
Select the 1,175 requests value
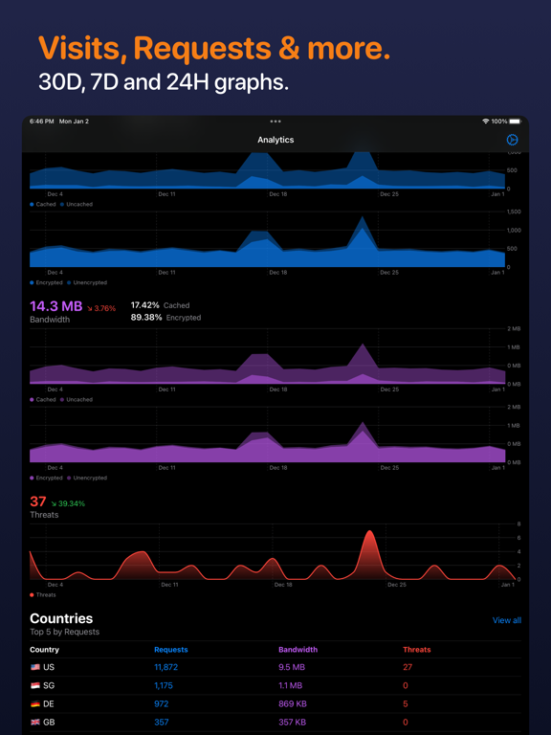click(x=164, y=685)
